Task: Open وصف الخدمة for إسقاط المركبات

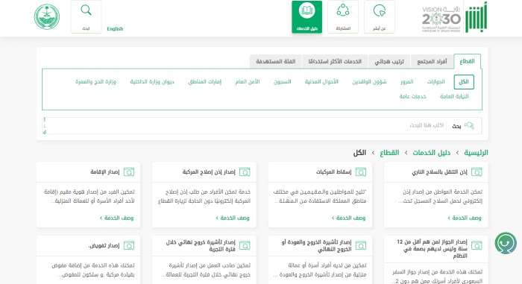Action: click(x=348, y=218)
